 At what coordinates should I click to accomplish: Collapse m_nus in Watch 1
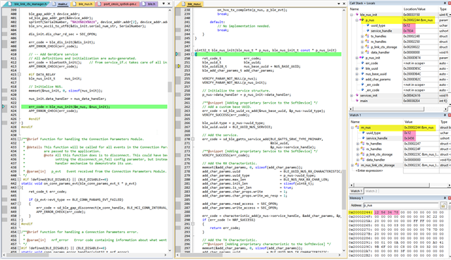click(352, 128)
